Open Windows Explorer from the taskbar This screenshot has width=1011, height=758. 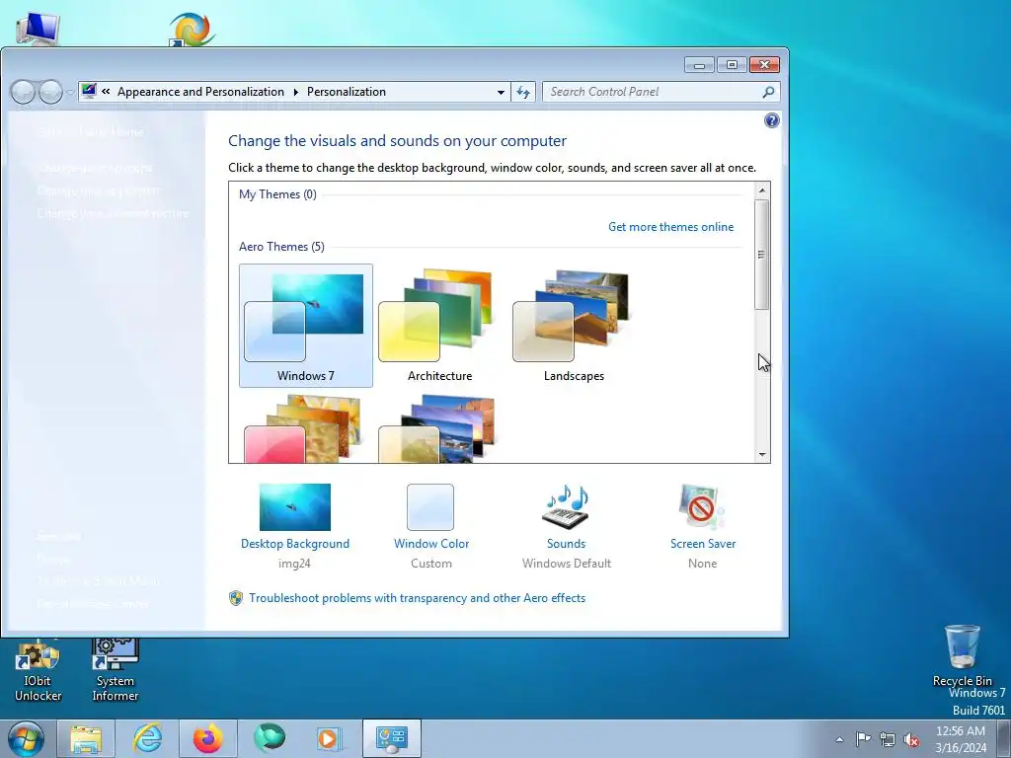tap(86, 738)
